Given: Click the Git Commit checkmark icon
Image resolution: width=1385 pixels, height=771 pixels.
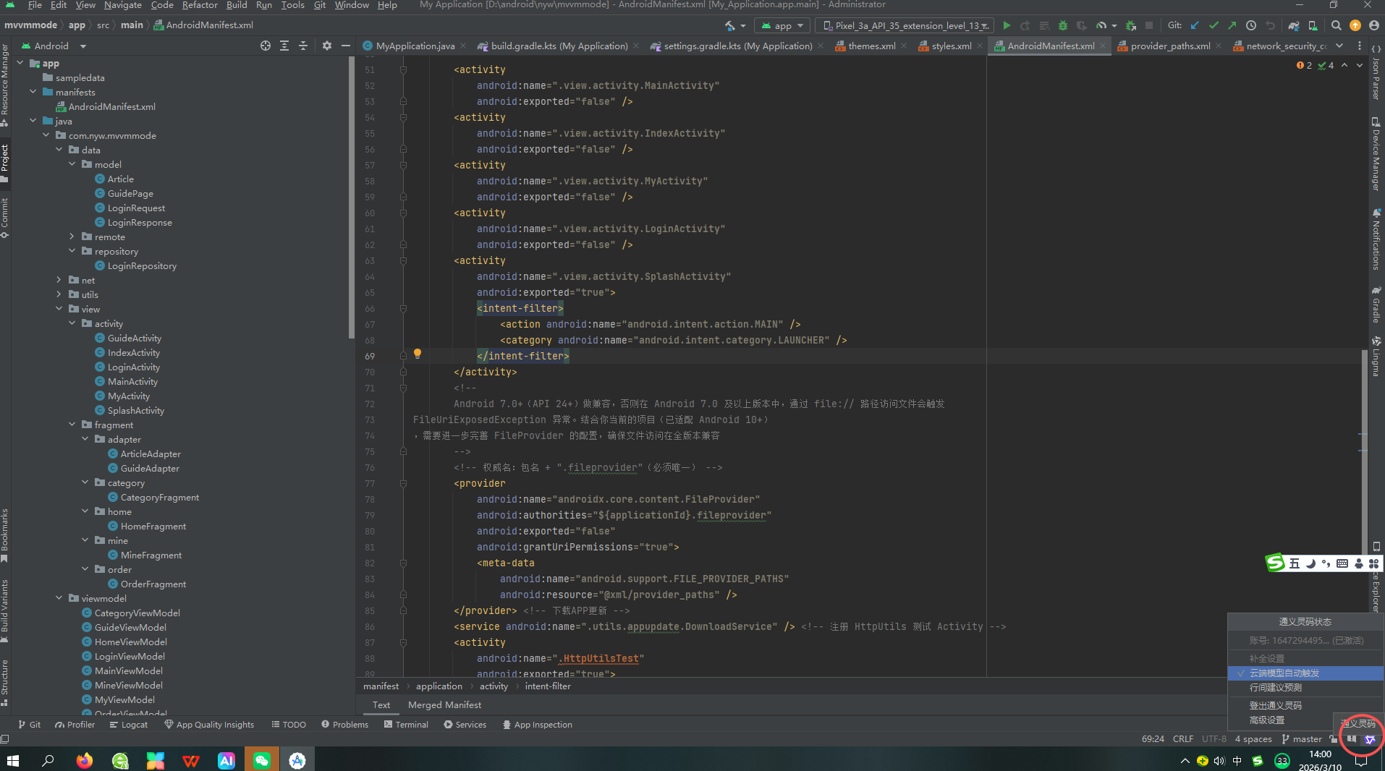Looking at the screenshot, I should coord(1214,25).
